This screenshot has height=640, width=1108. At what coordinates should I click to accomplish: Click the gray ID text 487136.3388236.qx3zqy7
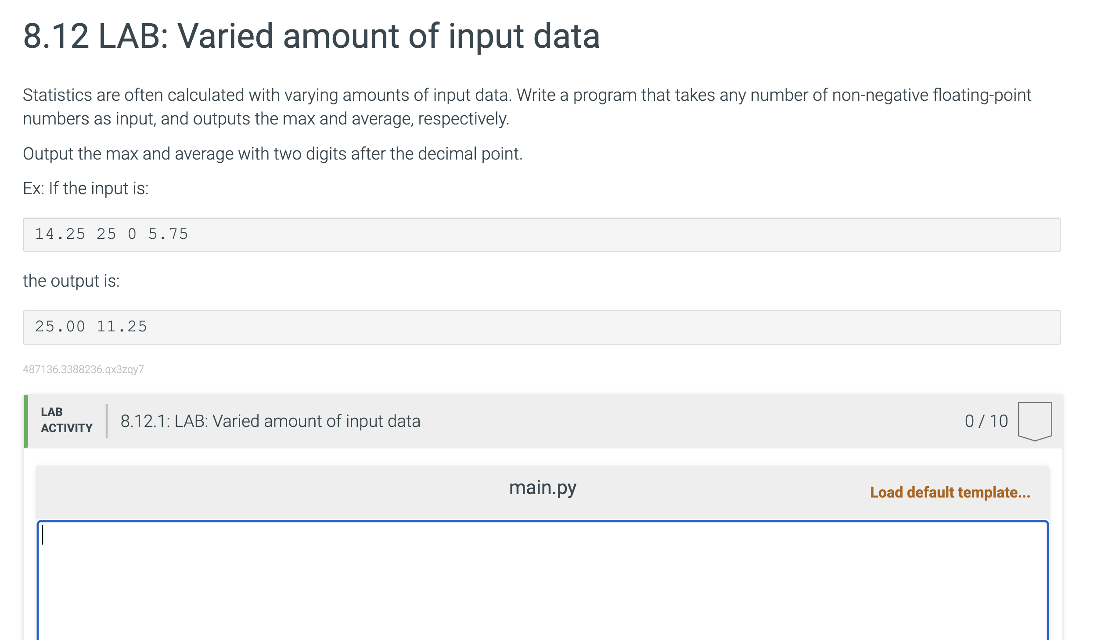coord(83,369)
